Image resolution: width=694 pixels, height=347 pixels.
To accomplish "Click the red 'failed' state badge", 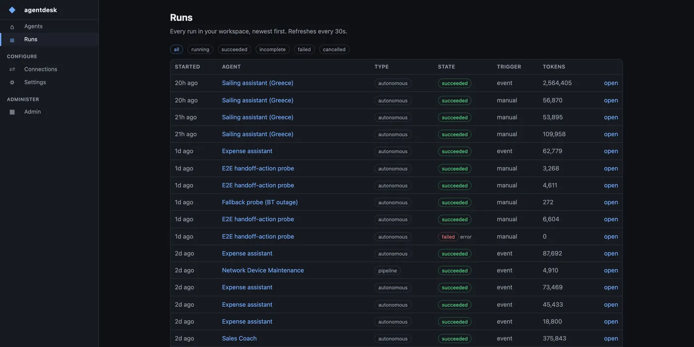I will (448, 237).
